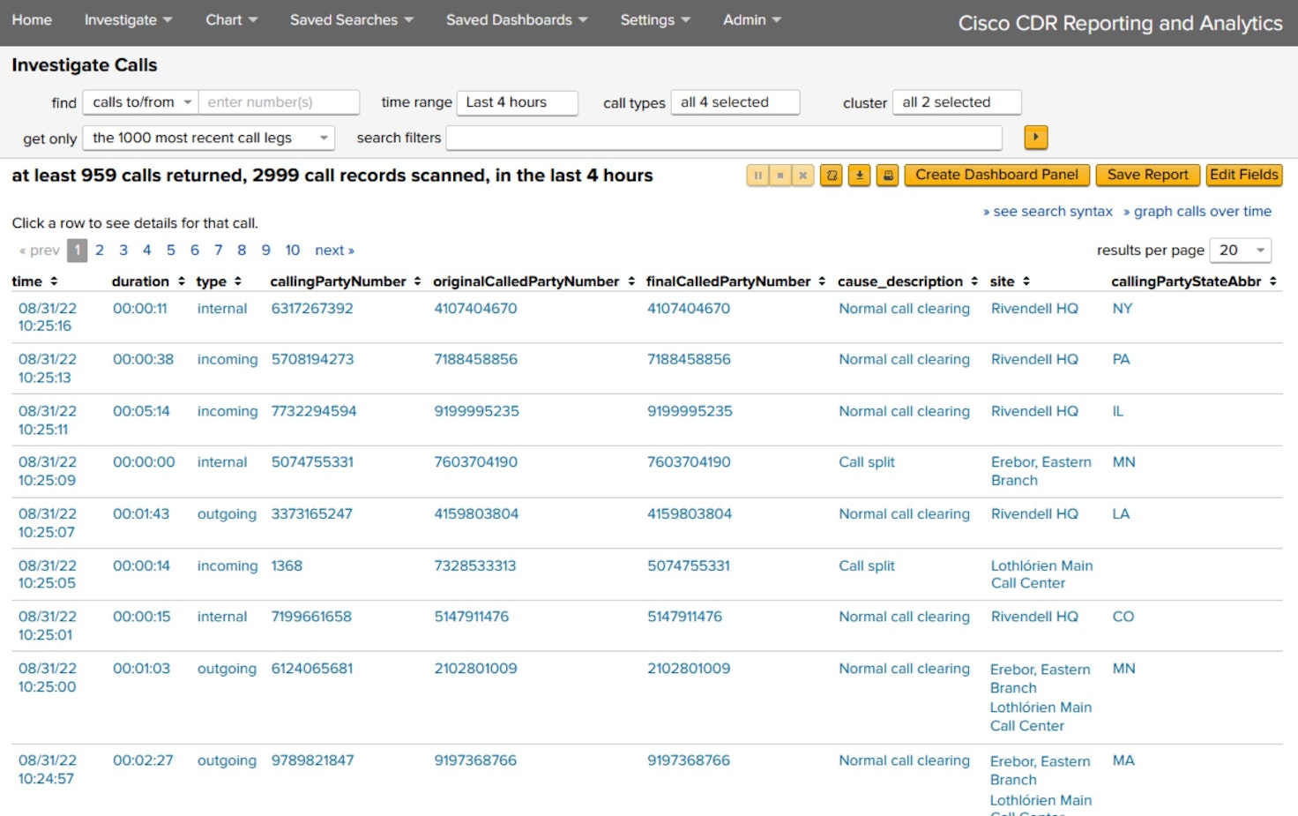Pause the running search job
The image size is (1298, 816).
757,176
